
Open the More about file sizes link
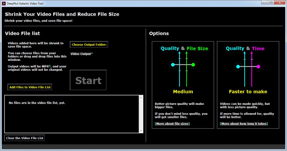pos(172,124)
